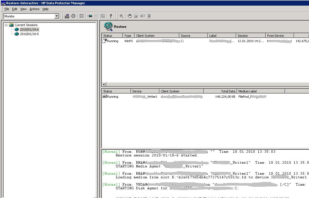Sort by Device column in lower table
The image size is (309, 198).
coord(145,91)
